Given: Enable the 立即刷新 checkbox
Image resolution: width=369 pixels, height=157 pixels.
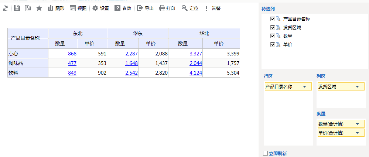Looking at the screenshot, I should click(266, 153).
